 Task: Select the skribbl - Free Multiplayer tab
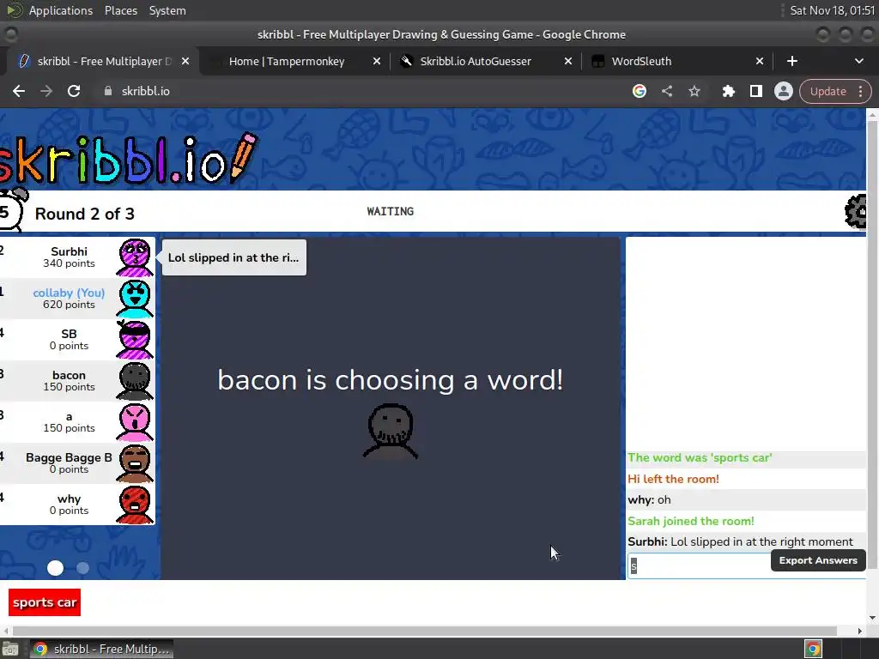click(104, 61)
